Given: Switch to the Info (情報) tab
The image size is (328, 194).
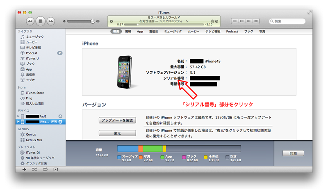Looking at the screenshot, I should pos(128,32).
